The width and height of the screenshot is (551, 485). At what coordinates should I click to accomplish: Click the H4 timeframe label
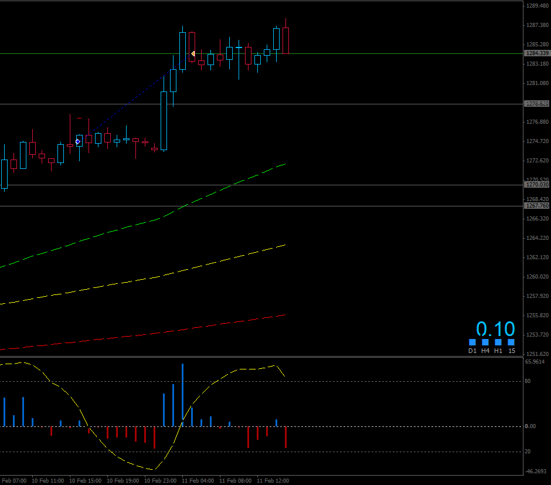(485, 351)
